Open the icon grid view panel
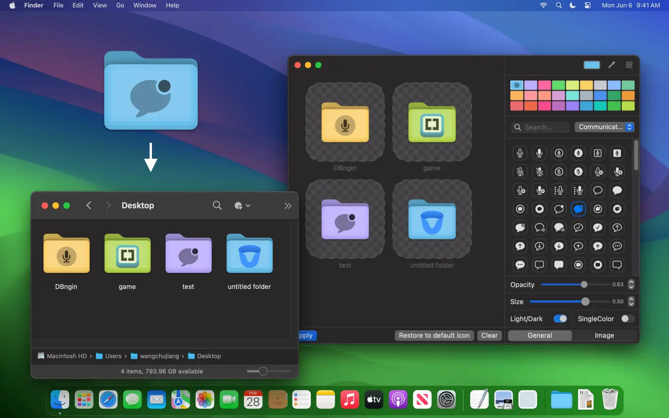The image size is (669, 418). point(630,65)
